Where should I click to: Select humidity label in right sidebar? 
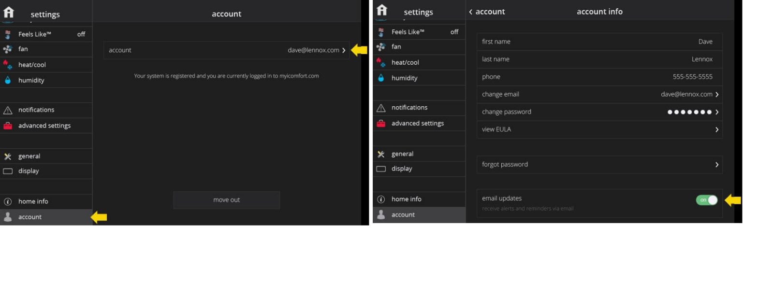click(405, 78)
